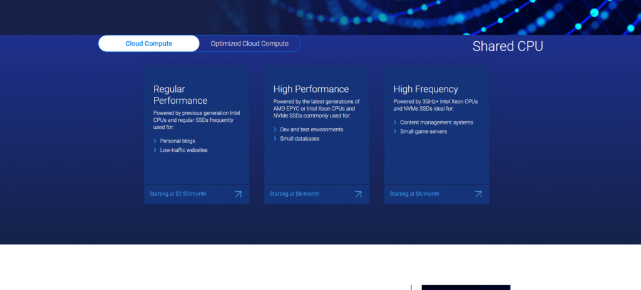Click the AMD EPYC description text
This screenshot has width=641, height=290.
[x=316, y=108]
